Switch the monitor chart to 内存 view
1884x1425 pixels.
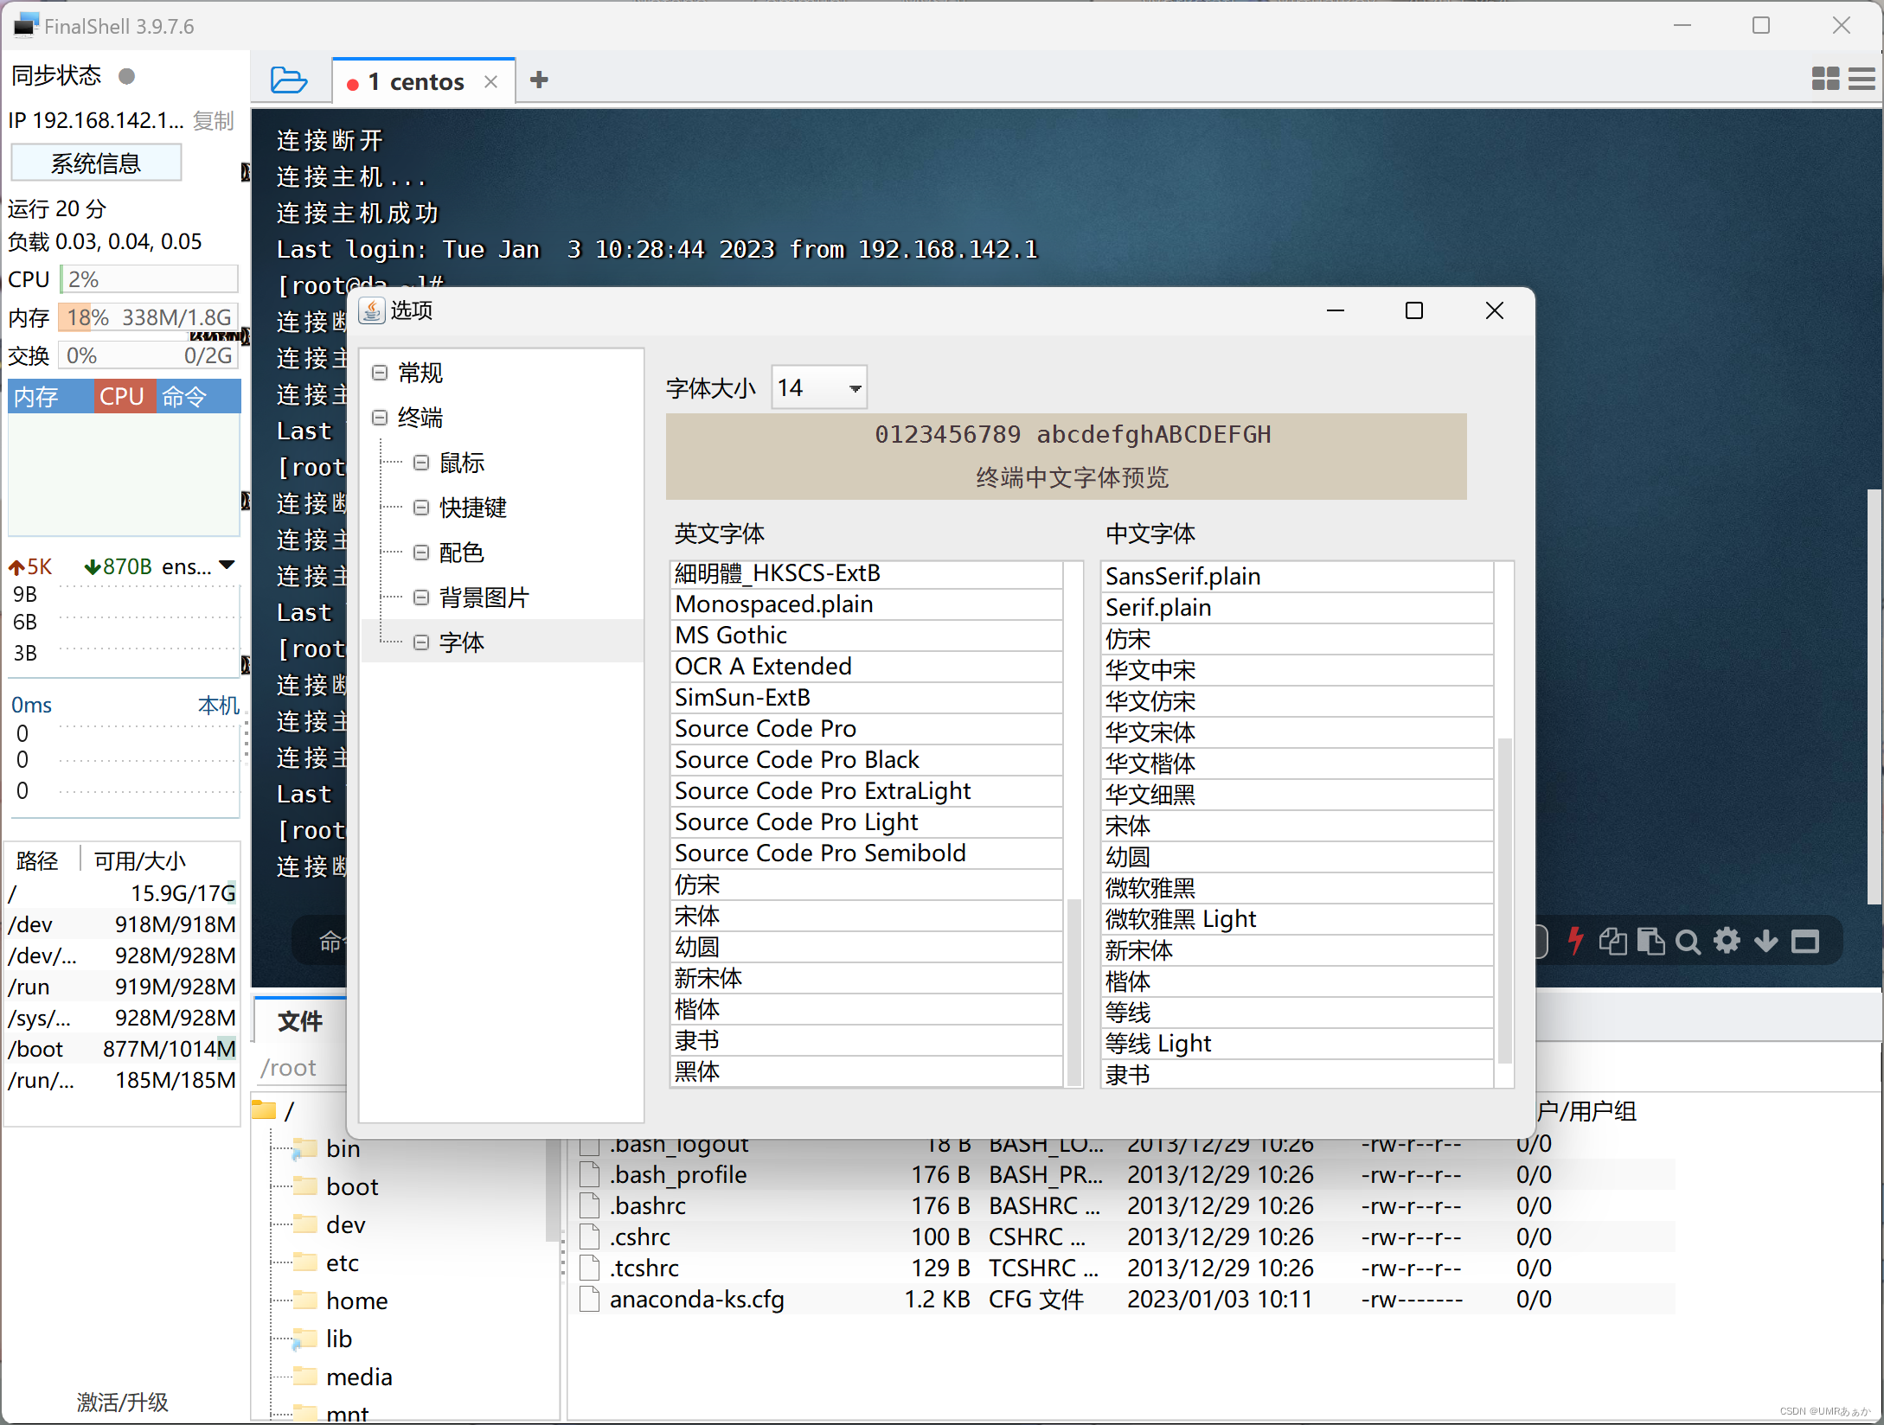36,396
